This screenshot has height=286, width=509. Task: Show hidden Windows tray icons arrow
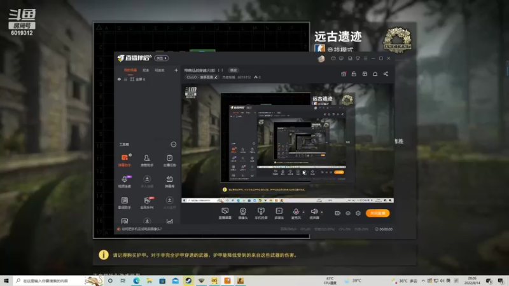coord(423,281)
